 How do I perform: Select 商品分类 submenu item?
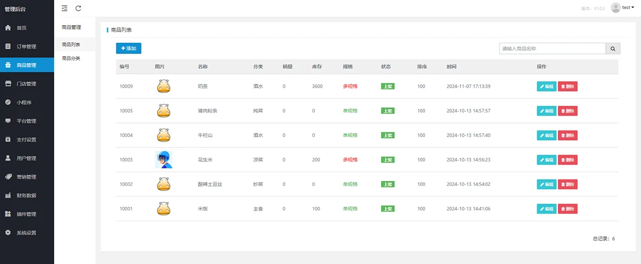click(x=71, y=58)
